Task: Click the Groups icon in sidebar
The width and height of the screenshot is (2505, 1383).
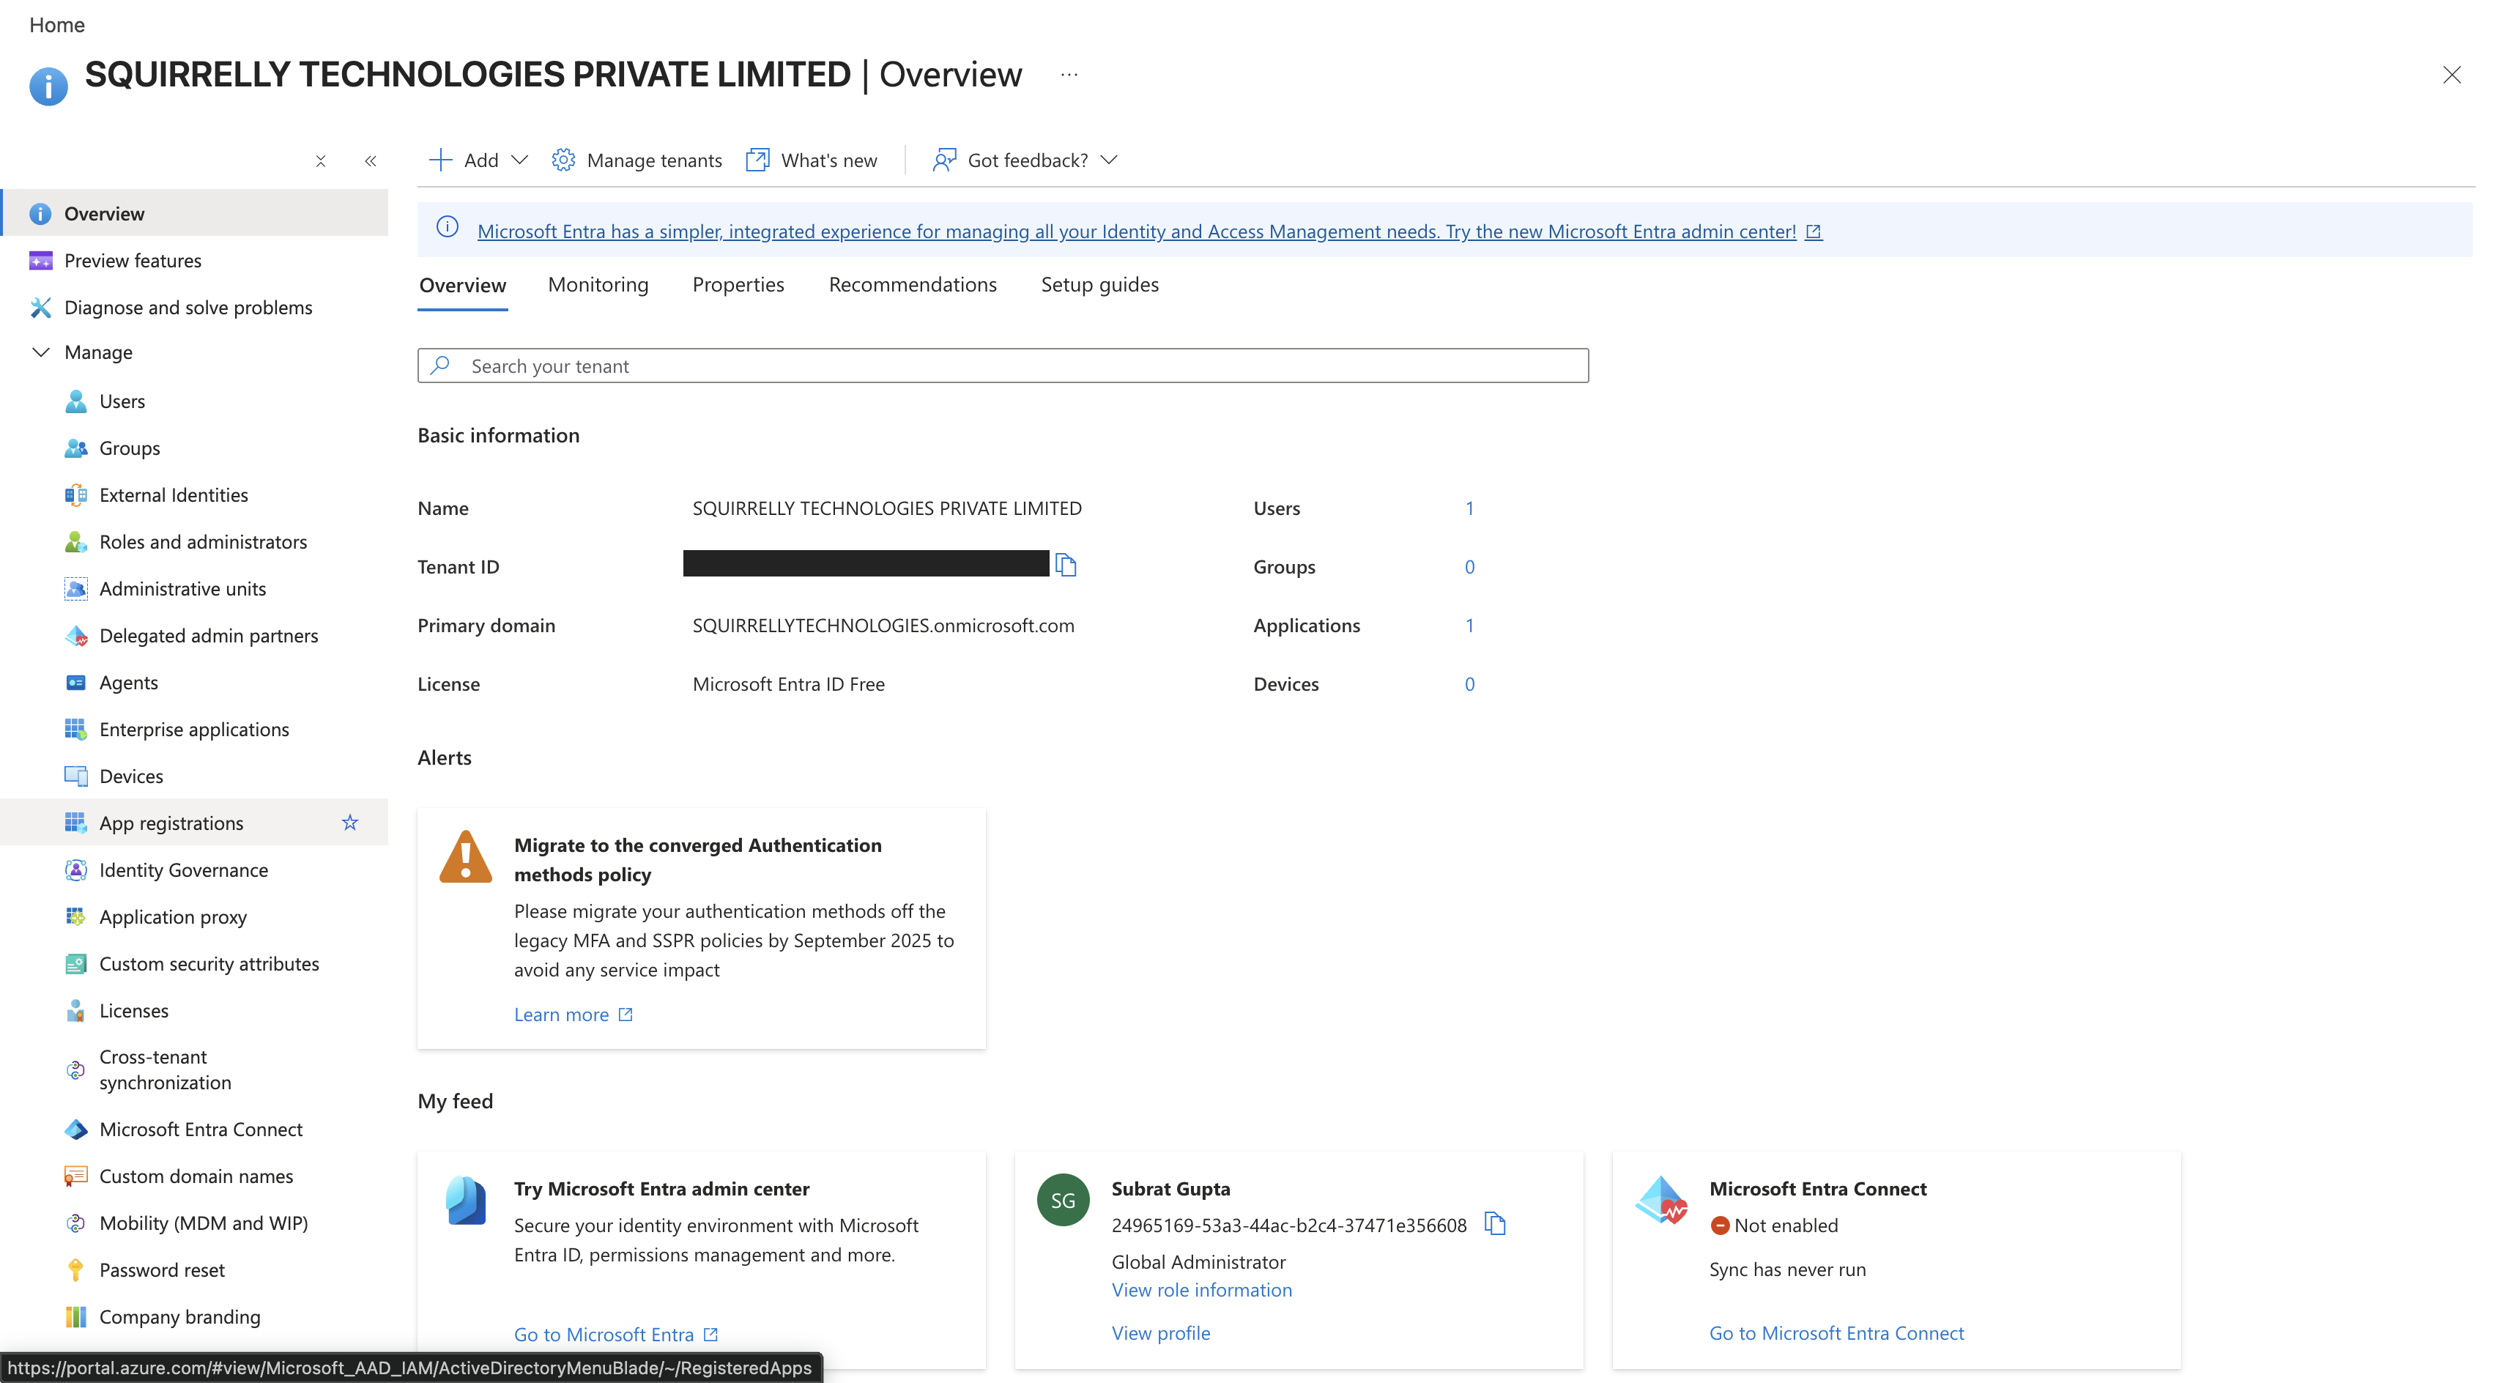Action: point(76,448)
